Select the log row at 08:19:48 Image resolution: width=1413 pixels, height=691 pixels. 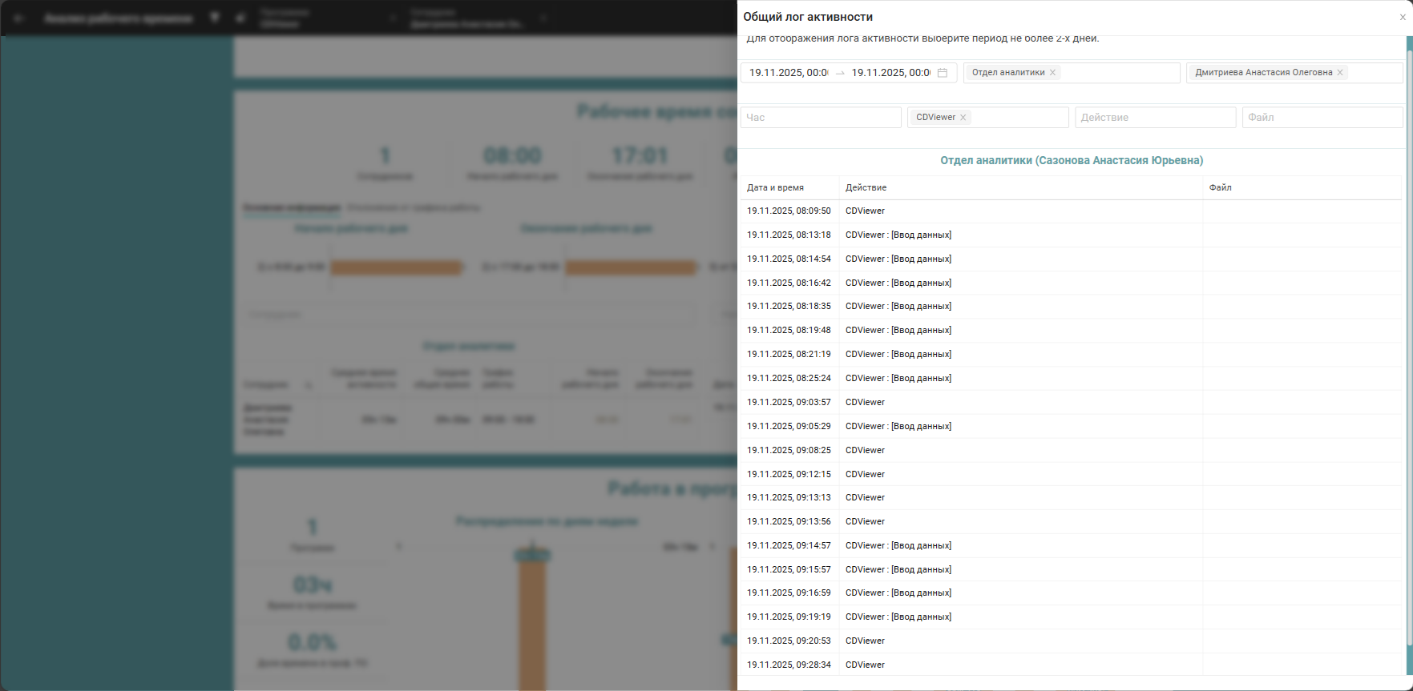pyautogui.click(x=1071, y=331)
